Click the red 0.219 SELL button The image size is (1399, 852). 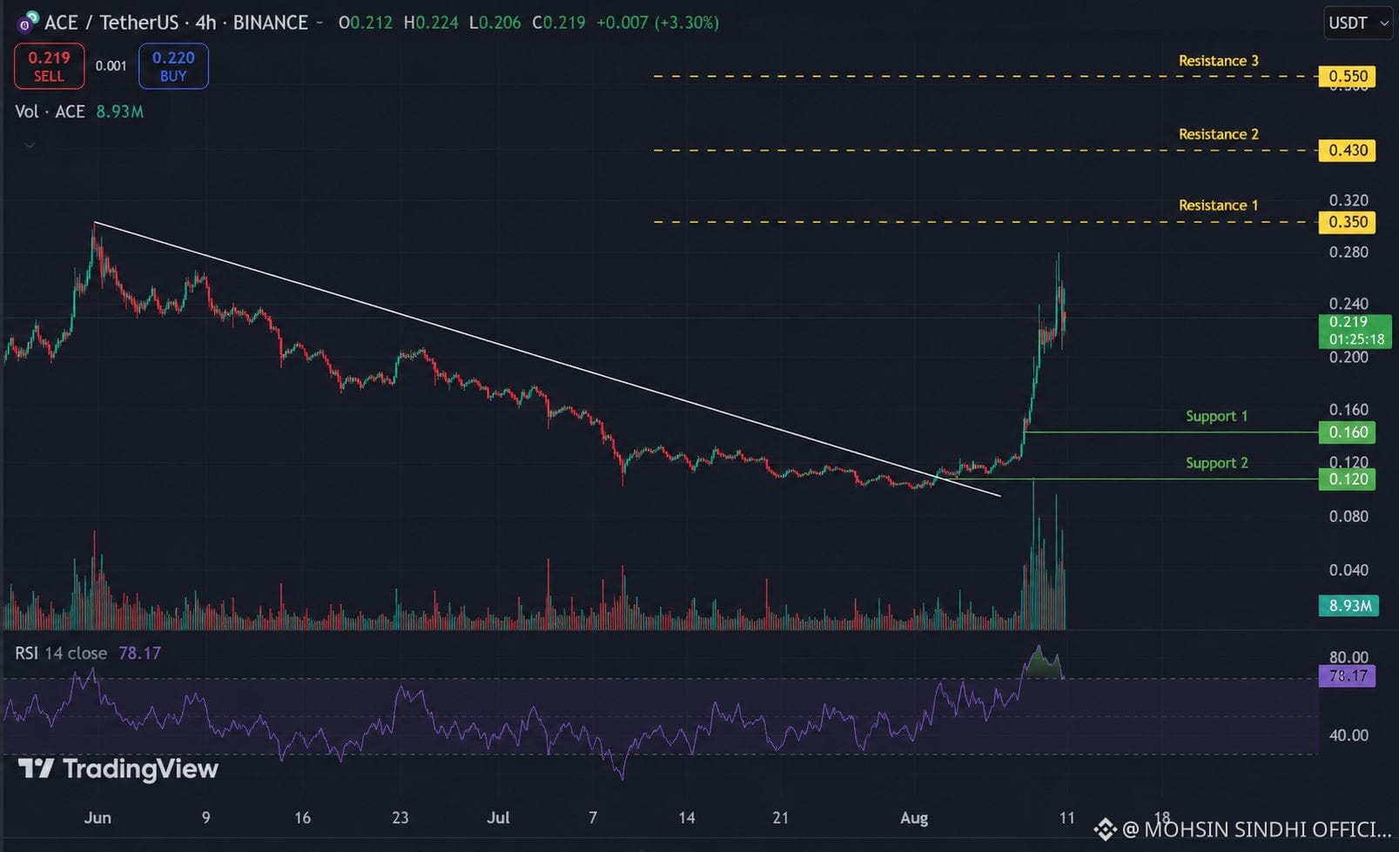pos(49,66)
